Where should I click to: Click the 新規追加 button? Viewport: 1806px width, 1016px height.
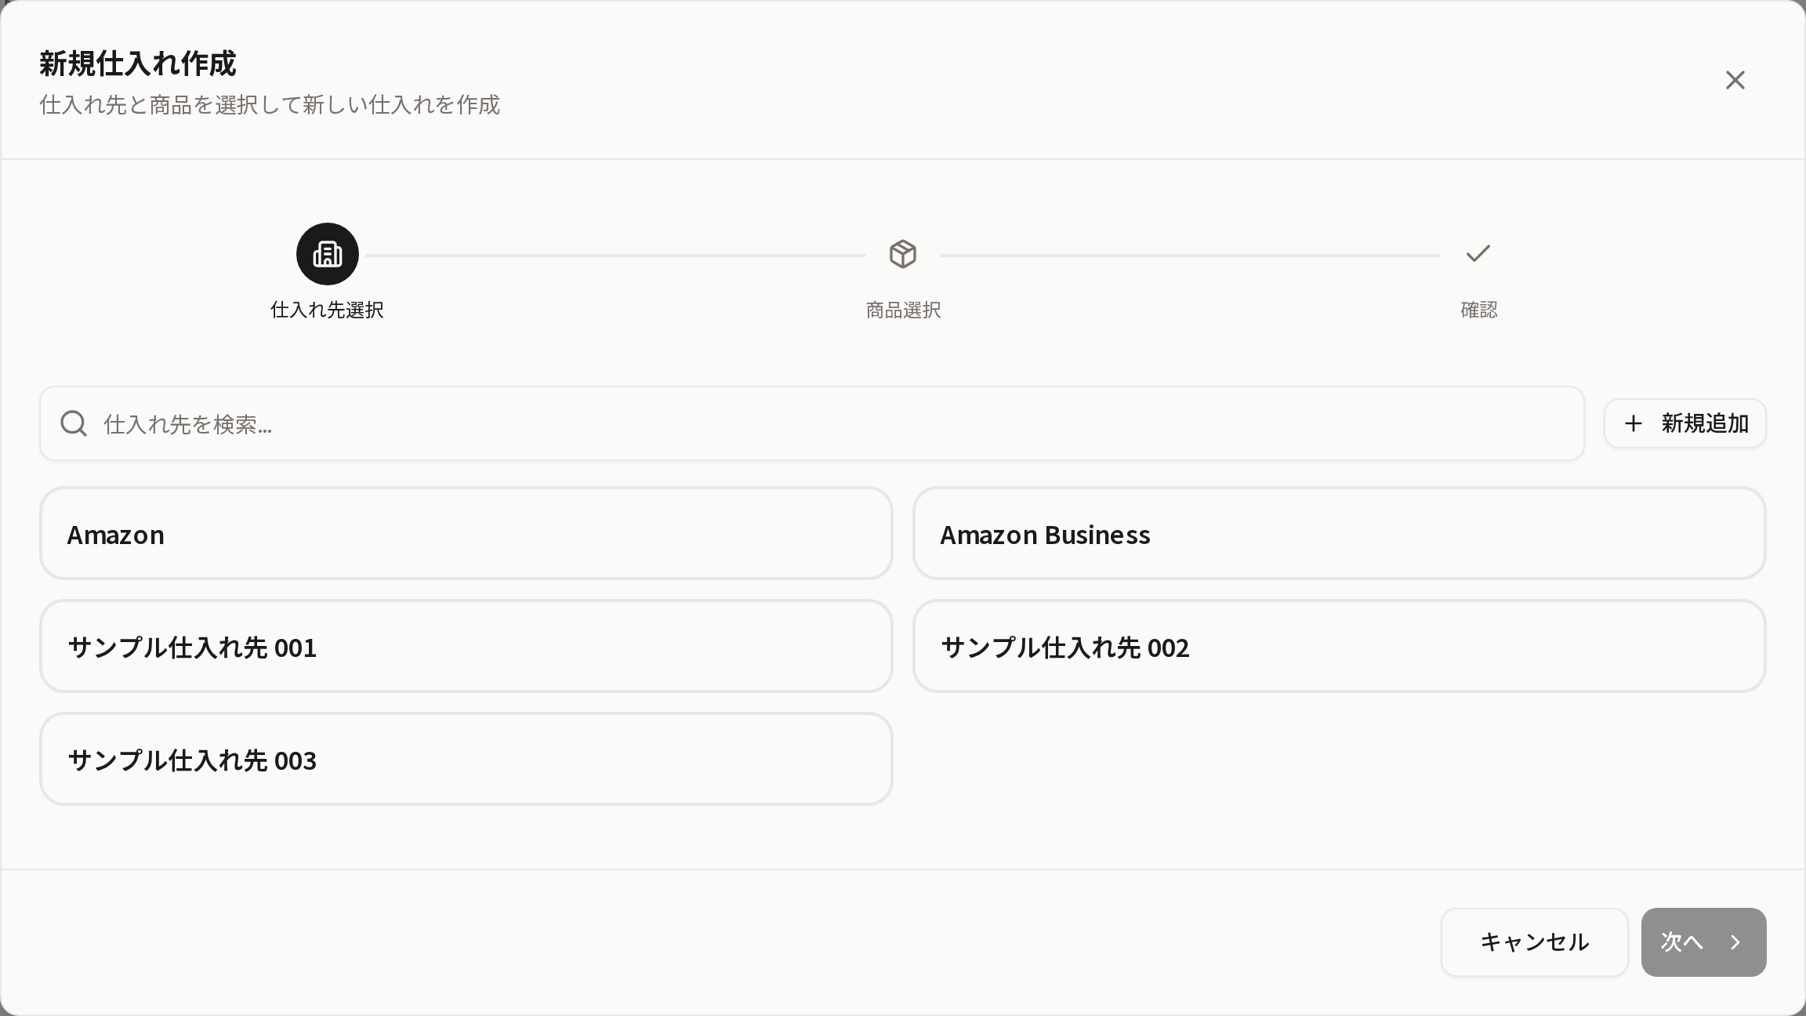click(x=1685, y=423)
